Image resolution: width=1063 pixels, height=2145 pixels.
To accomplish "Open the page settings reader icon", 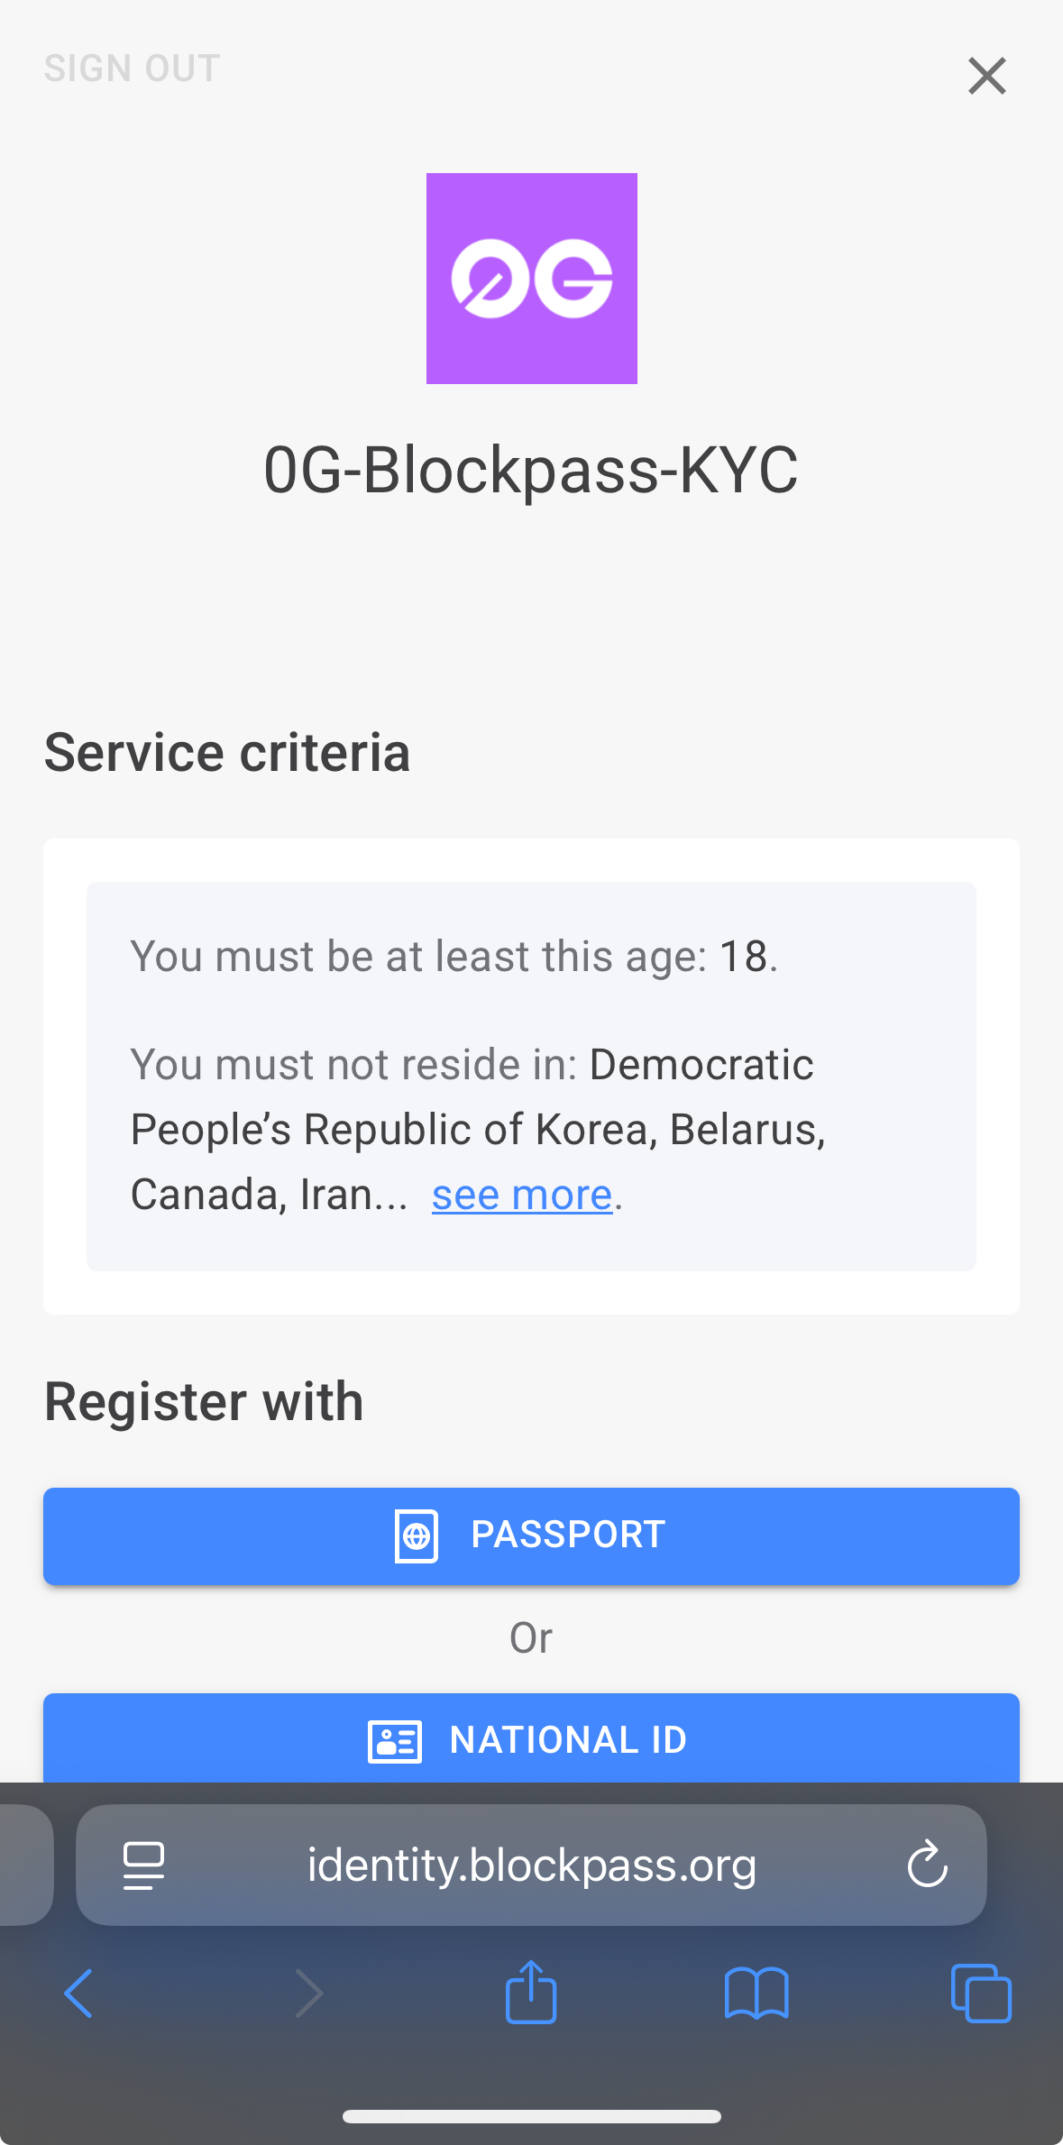I will coord(143,1865).
